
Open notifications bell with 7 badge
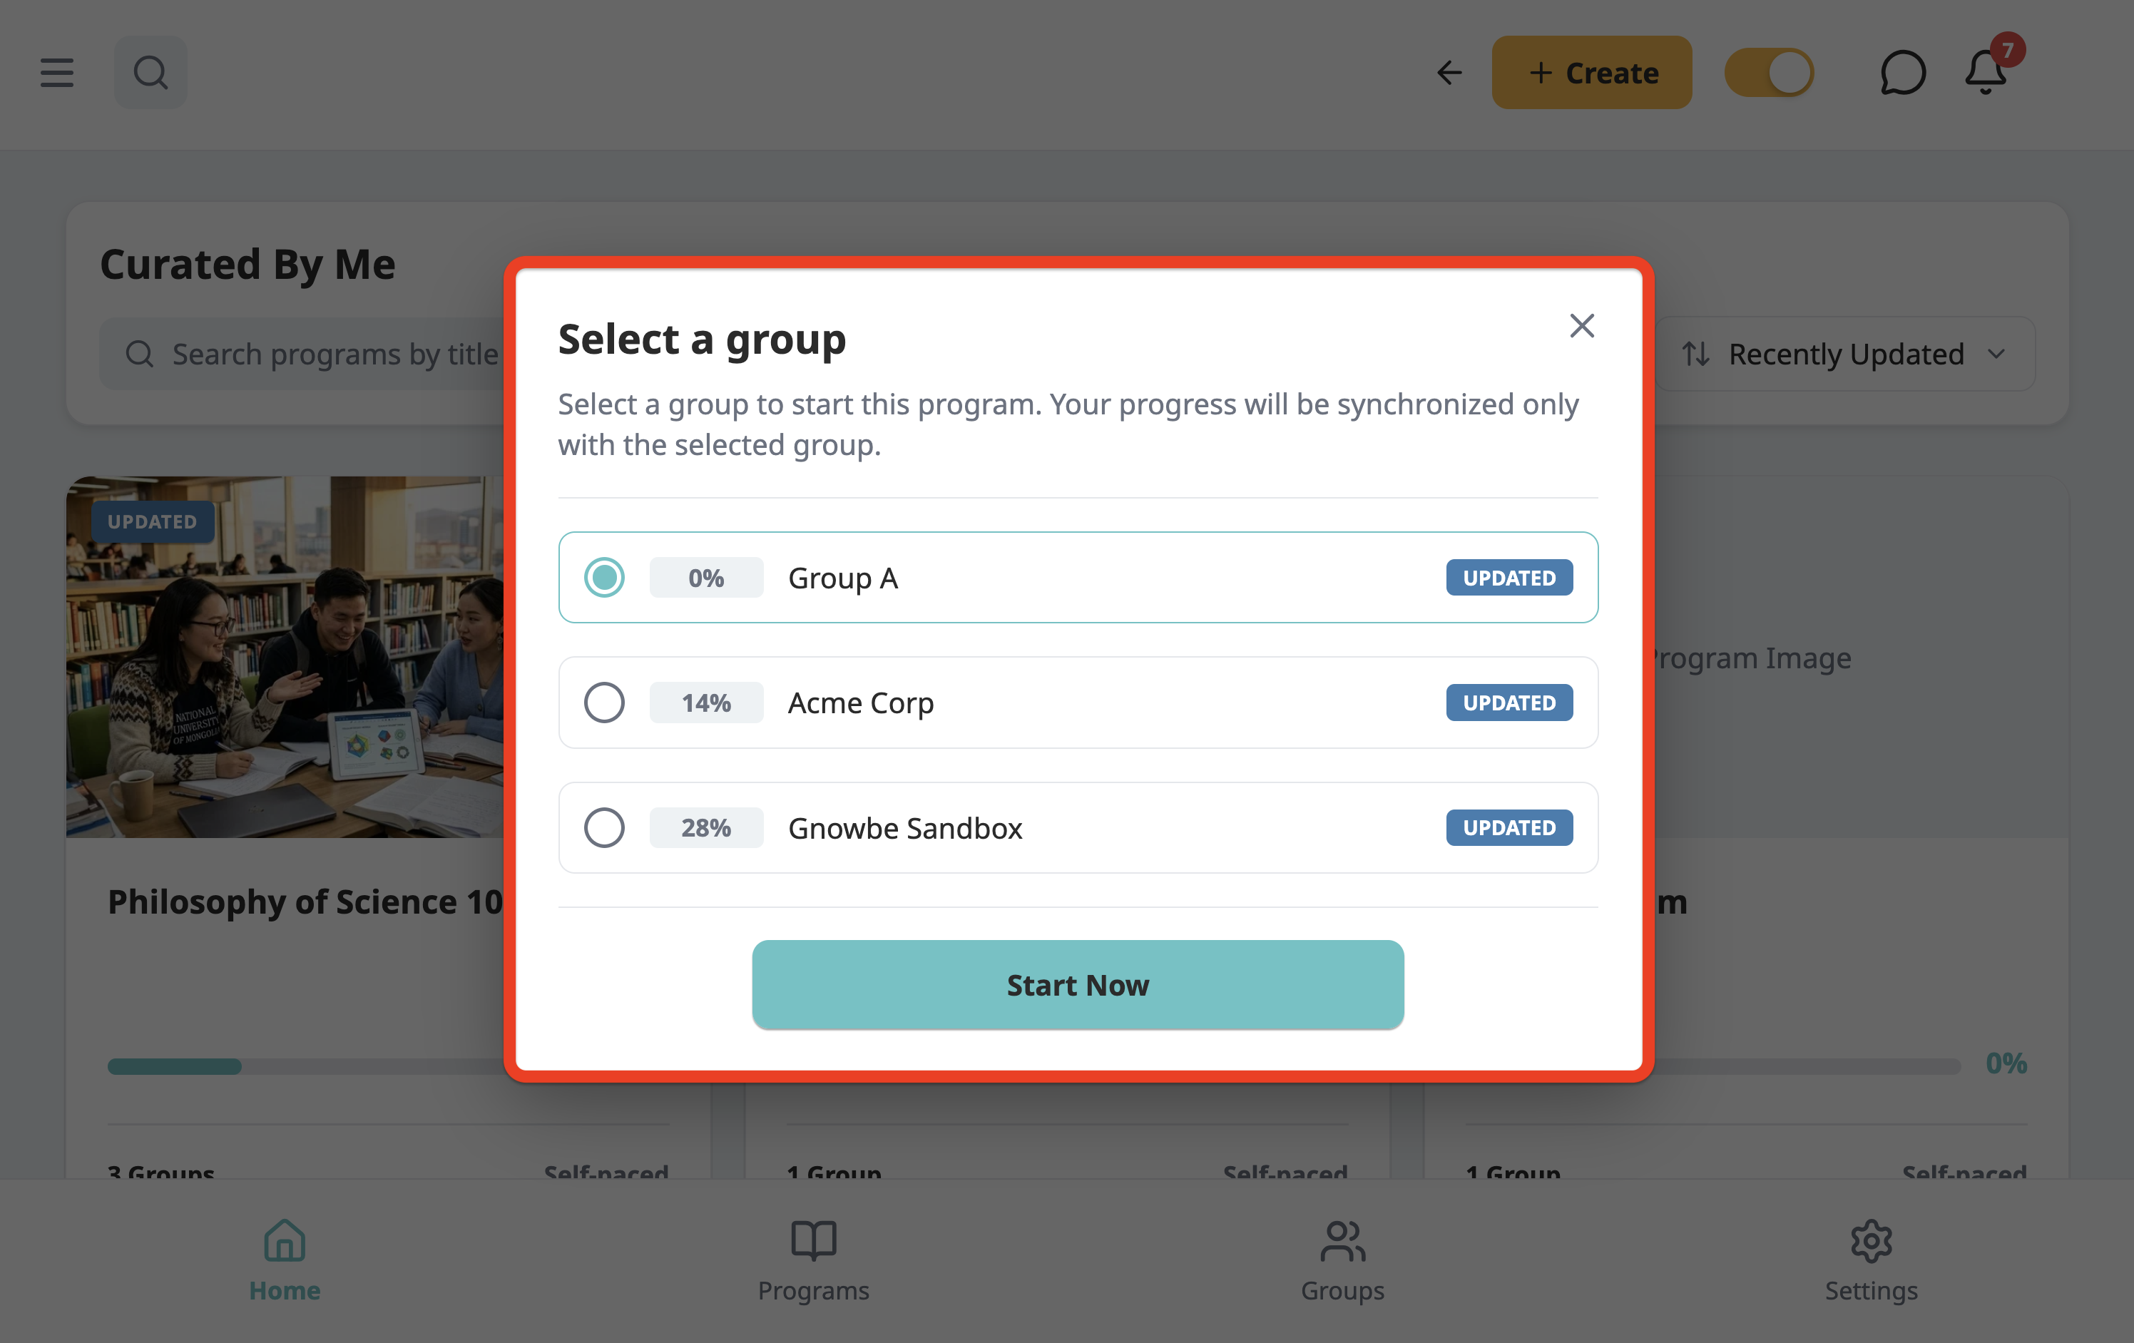coord(1986,71)
